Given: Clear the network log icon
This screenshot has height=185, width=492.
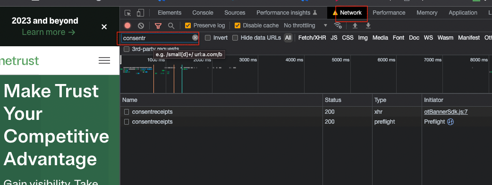Looking at the screenshot, I should (x=141, y=25).
